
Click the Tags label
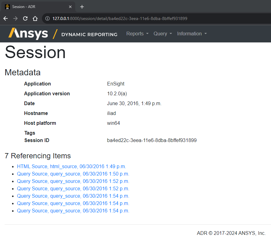tap(30, 133)
